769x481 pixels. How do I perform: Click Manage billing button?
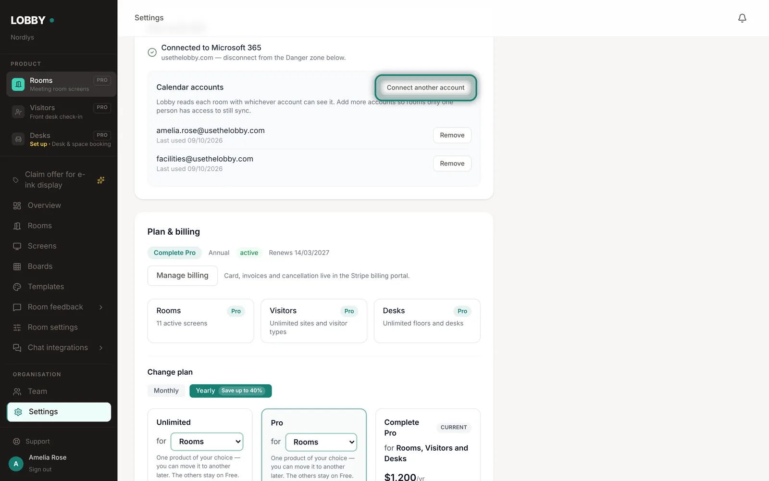[x=182, y=276]
